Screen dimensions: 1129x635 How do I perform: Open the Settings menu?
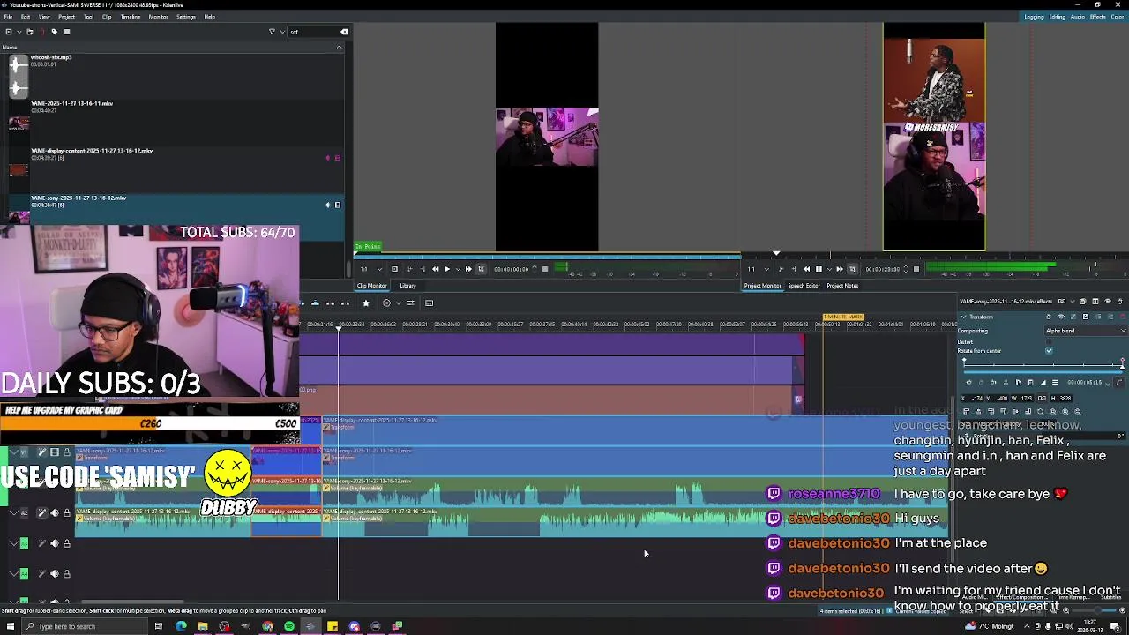(x=186, y=17)
